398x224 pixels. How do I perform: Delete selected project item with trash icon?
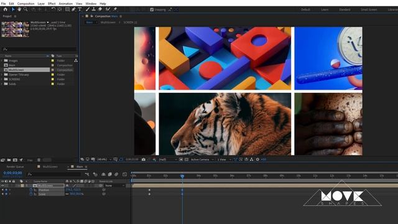(39, 160)
